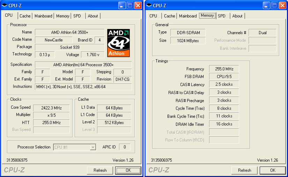Screen dimensions: 288x177
Task: Open the Processor Selection dropdown
Action: click(93, 147)
